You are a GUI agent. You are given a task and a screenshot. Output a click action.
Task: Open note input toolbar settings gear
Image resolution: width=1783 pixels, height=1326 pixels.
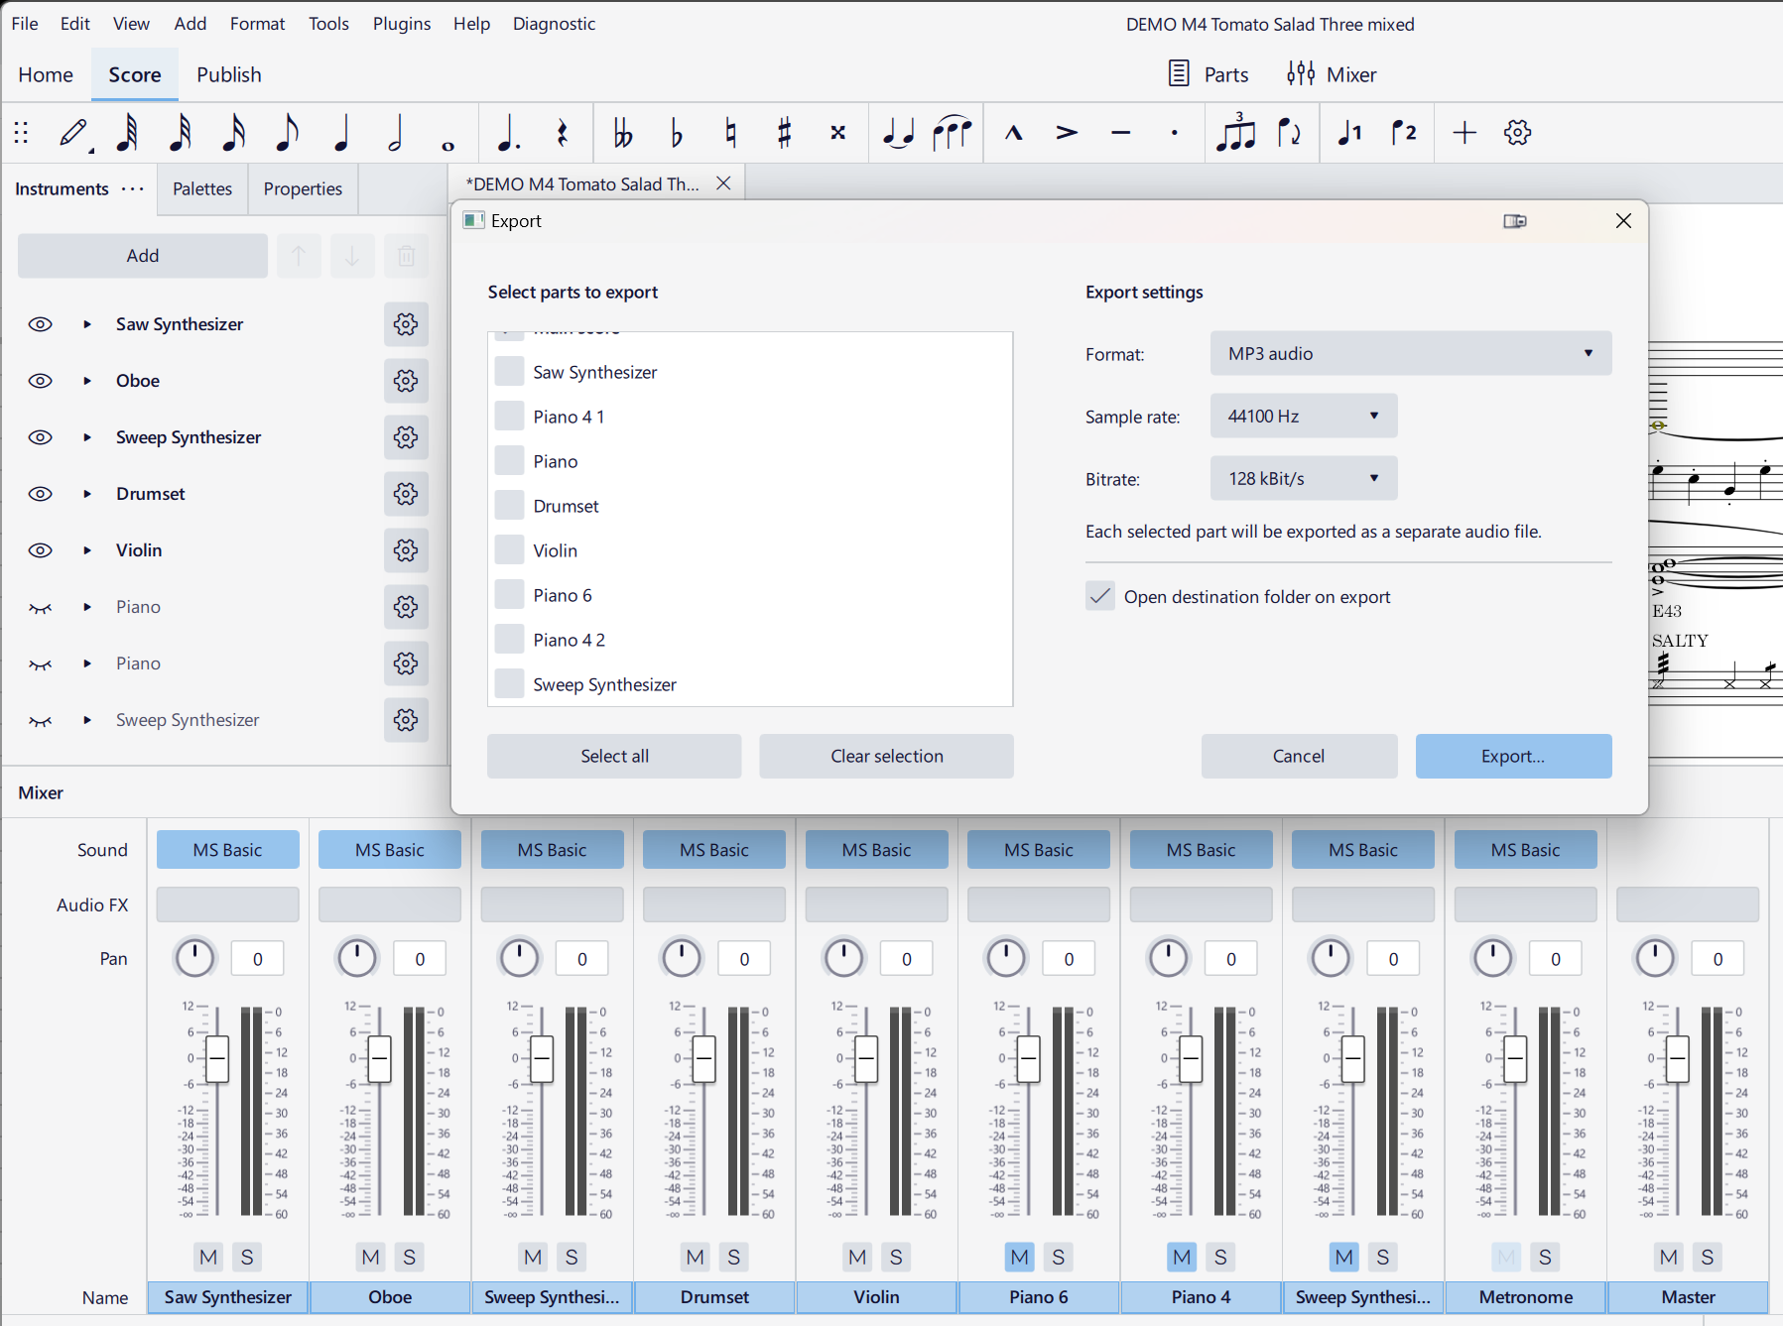(x=1518, y=133)
